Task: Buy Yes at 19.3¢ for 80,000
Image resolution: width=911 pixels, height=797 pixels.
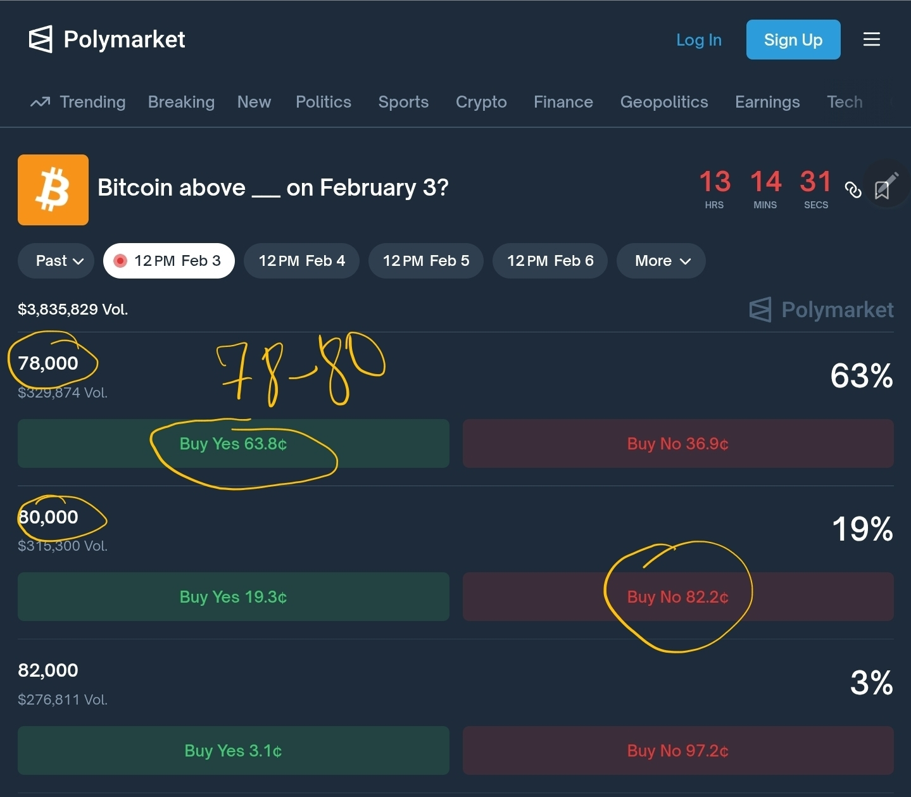Action: [x=234, y=597]
